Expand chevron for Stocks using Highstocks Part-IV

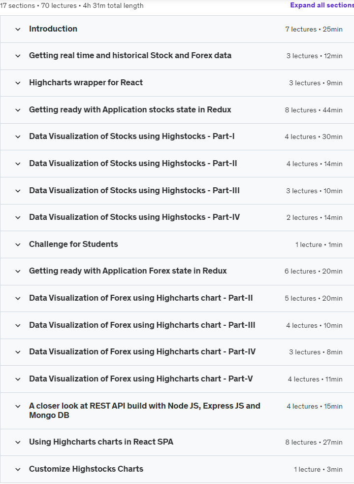click(x=18, y=218)
